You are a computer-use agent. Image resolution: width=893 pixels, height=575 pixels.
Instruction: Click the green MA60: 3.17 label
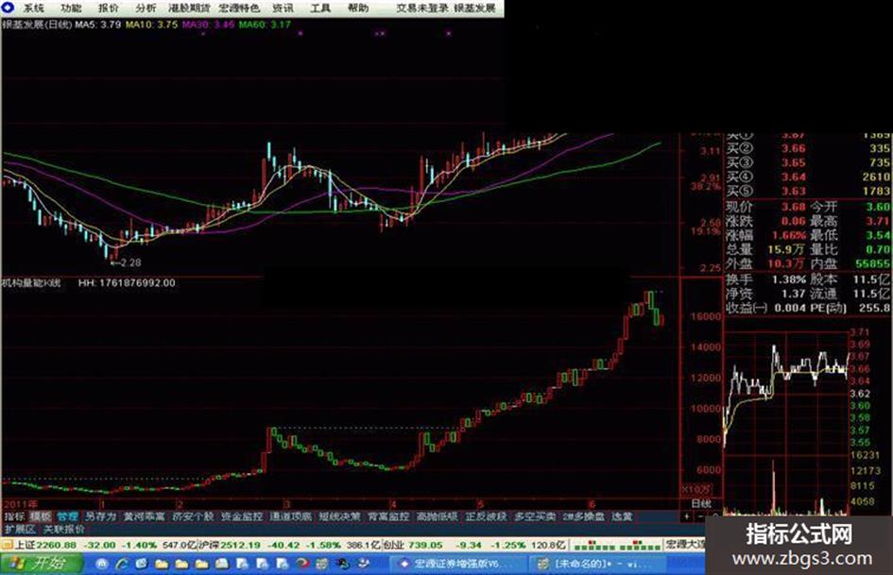point(265,25)
